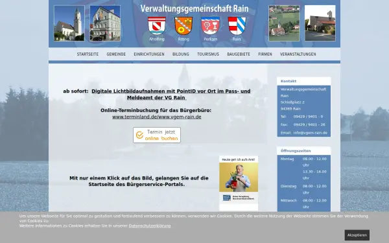The image size is (389, 243).
Task: Click the Mittwoch opening hours row
Action: coord(304,203)
